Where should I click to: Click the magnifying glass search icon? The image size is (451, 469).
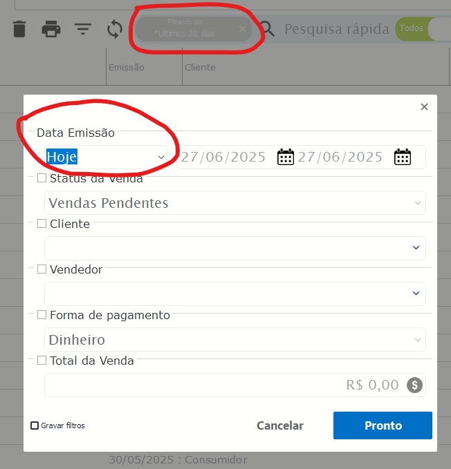coord(267,29)
